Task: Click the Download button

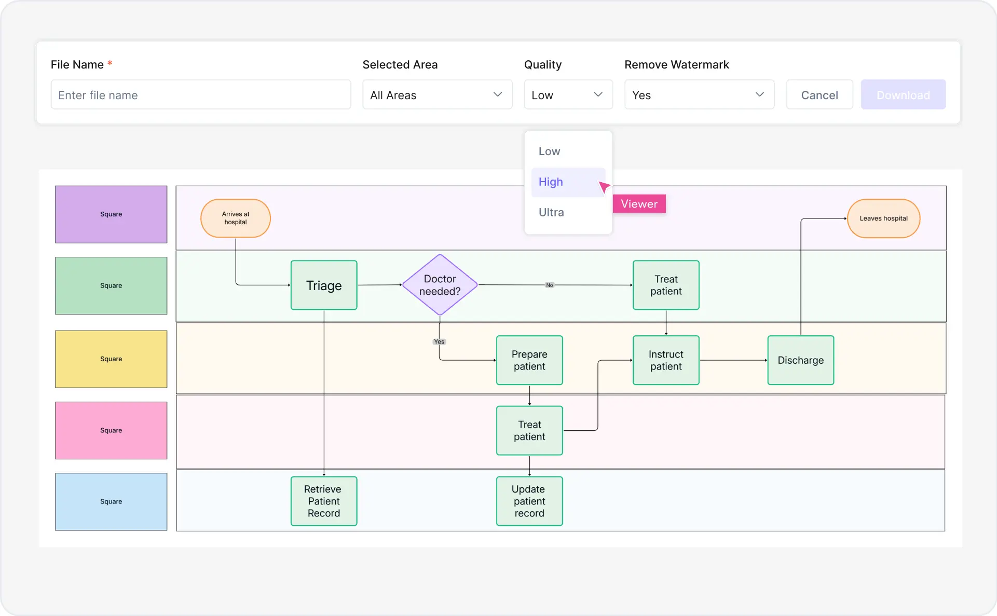Action: coord(903,94)
